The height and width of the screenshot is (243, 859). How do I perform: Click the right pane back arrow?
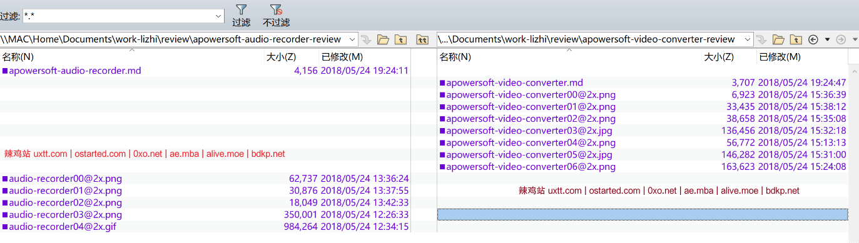(813, 39)
